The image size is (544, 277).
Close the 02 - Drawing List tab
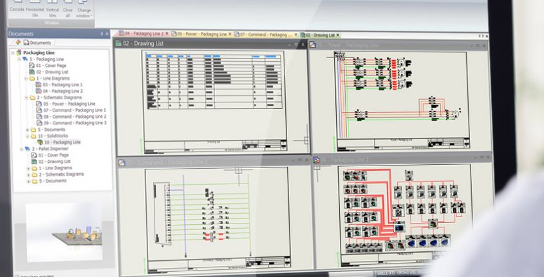coord(338,35)
